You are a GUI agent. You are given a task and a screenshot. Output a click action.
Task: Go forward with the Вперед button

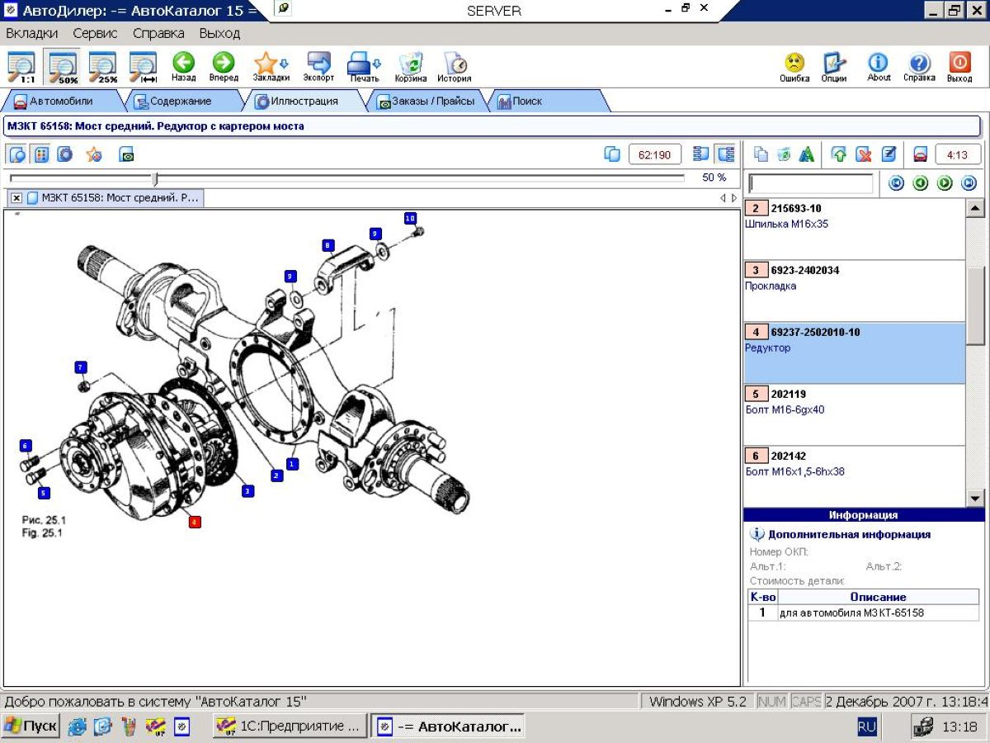[x=224, y=67]
